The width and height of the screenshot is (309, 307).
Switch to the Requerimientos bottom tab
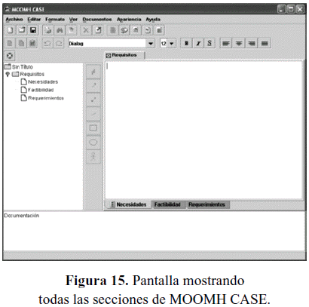(207, 204)
